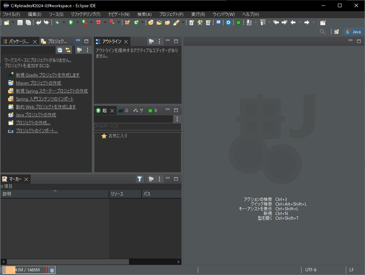Click the blue console monitor toolbar icon
Viewport: 365px width, 275px height.
click(218, 23)
